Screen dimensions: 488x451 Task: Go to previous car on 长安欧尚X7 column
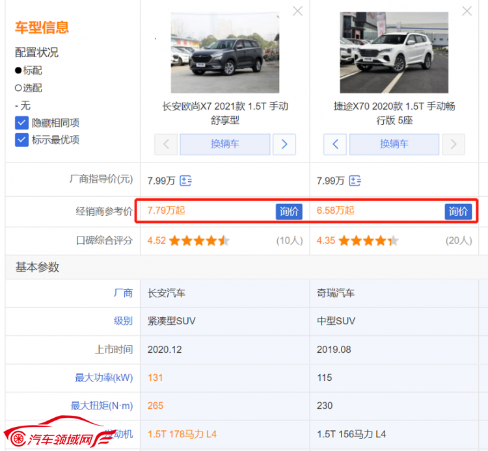coord(166,144)
